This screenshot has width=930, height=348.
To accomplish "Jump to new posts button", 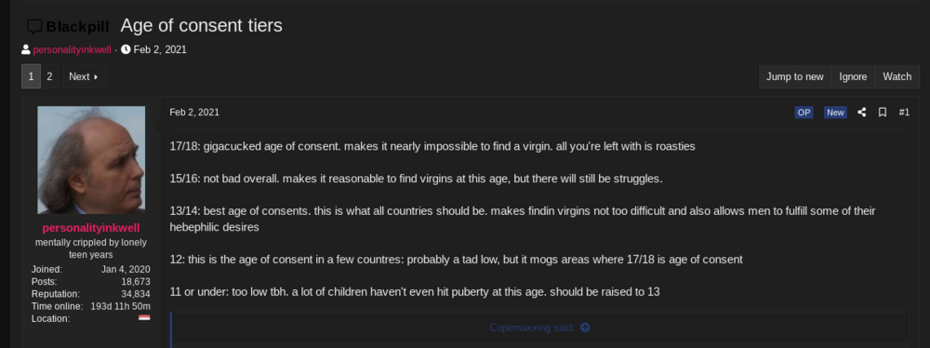I will tap(795, 76).
